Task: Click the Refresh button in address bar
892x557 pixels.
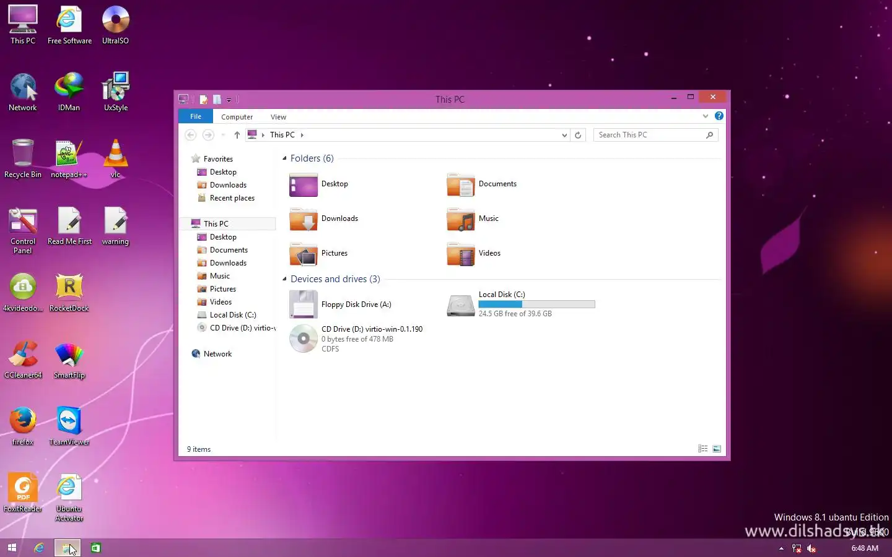Action: coord(578,135)
